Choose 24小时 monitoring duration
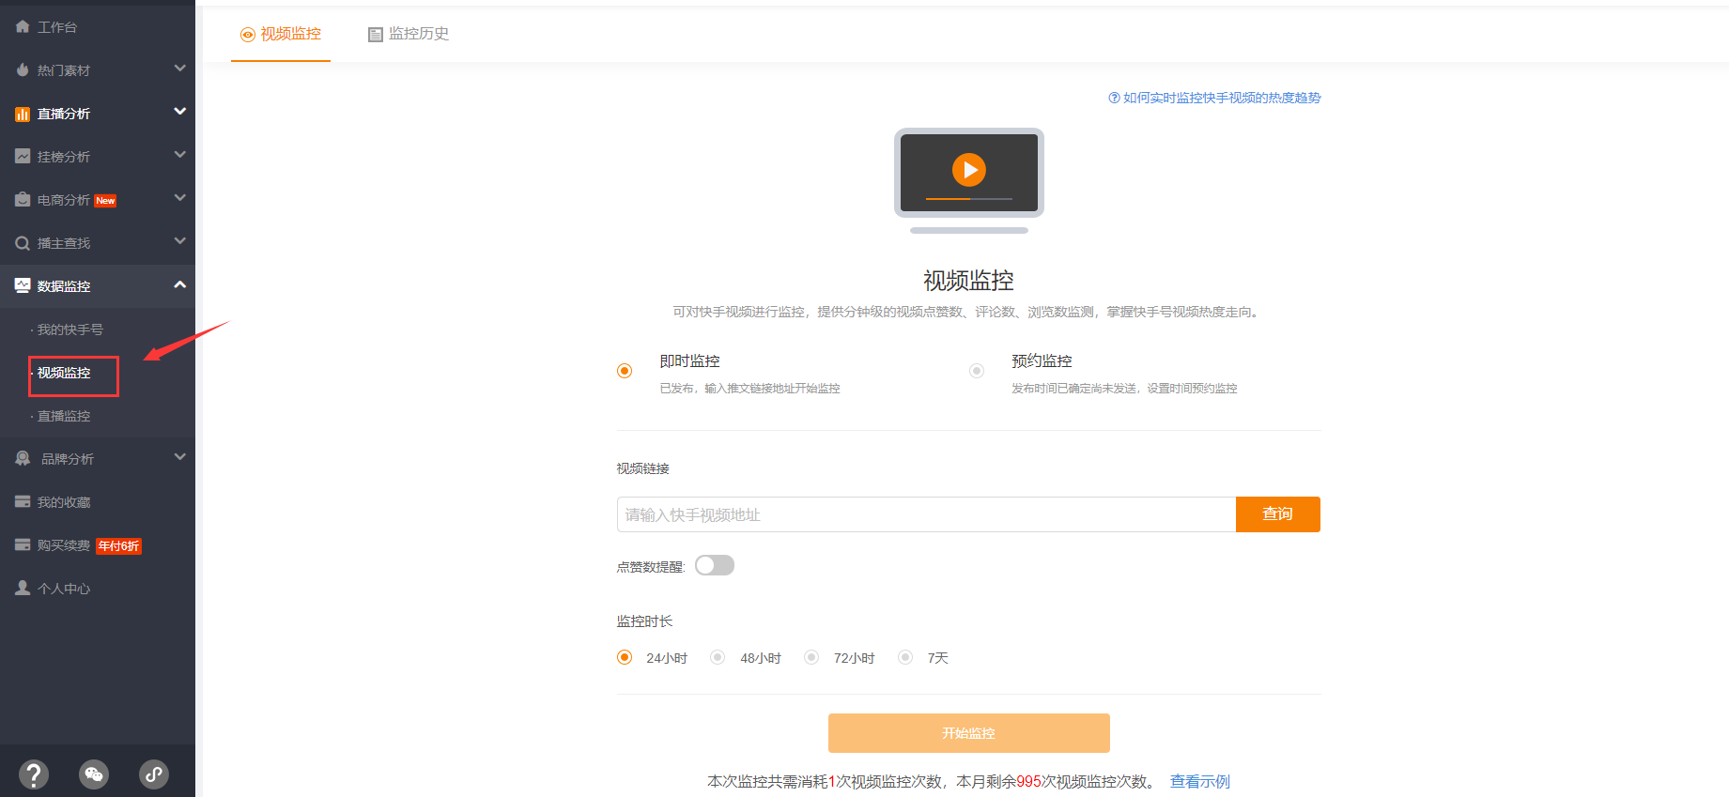 click(625, 657)
